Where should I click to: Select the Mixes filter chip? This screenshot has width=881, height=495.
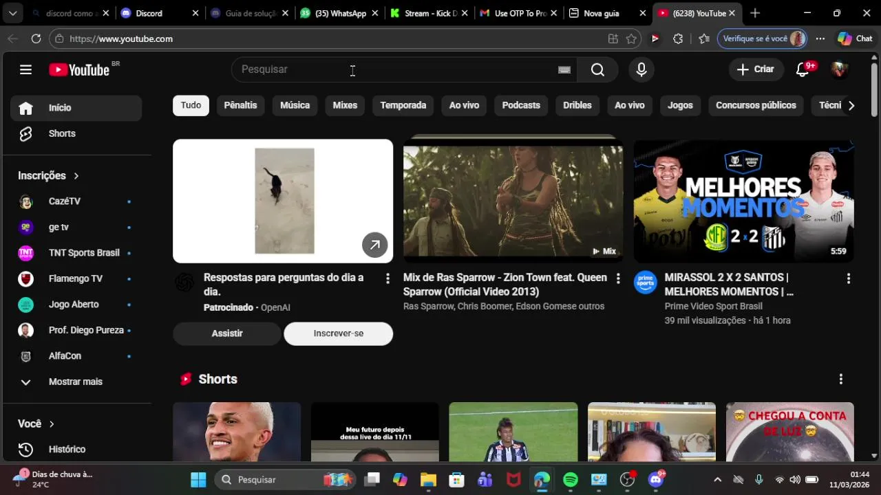(x=345, y=105)
